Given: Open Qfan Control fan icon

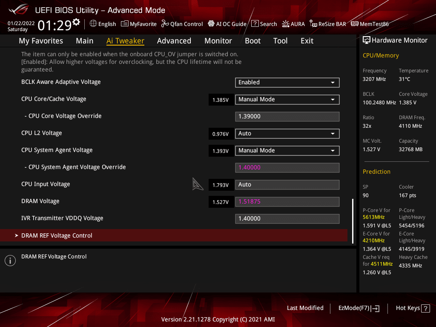Looking at the screenshot, I should tap(165, 24).
